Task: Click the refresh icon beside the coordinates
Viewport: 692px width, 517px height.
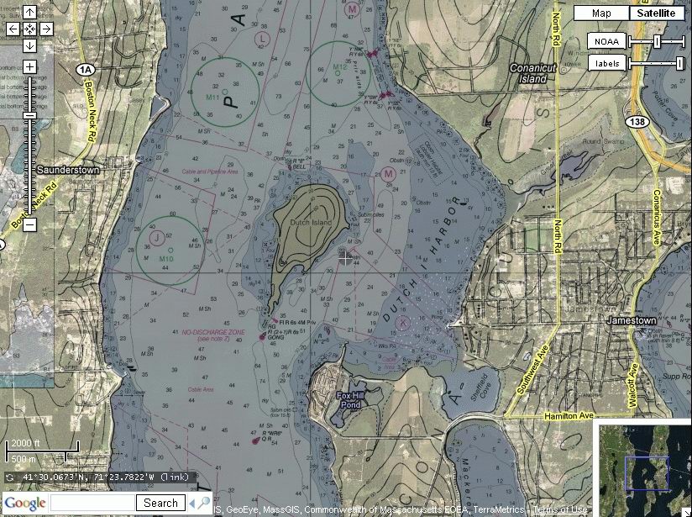Action: (x=10, y=477)
